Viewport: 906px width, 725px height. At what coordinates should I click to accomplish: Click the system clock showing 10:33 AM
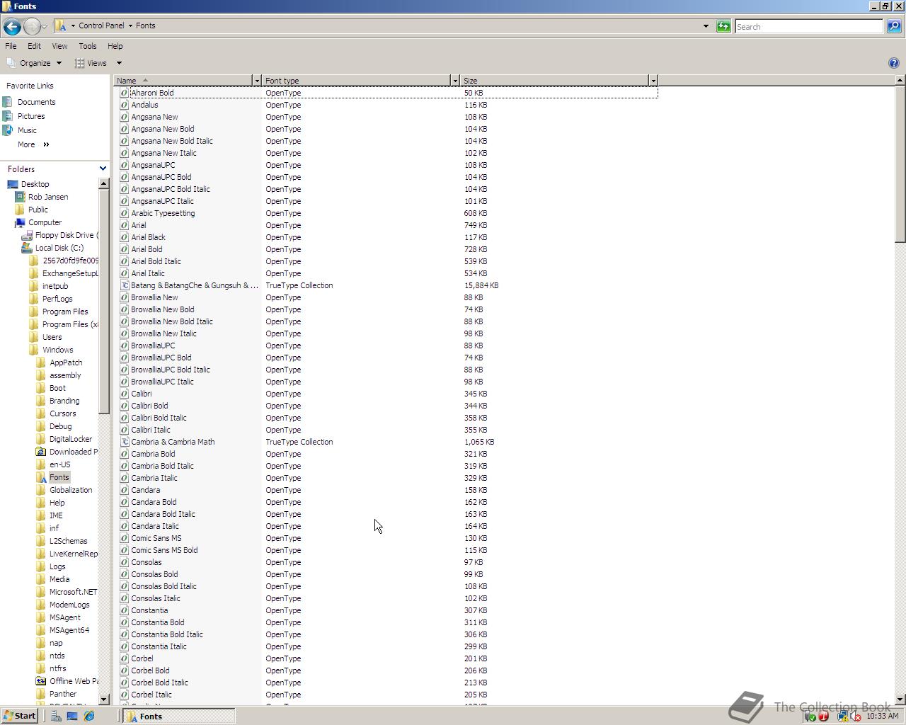click(x=883, y=716)
